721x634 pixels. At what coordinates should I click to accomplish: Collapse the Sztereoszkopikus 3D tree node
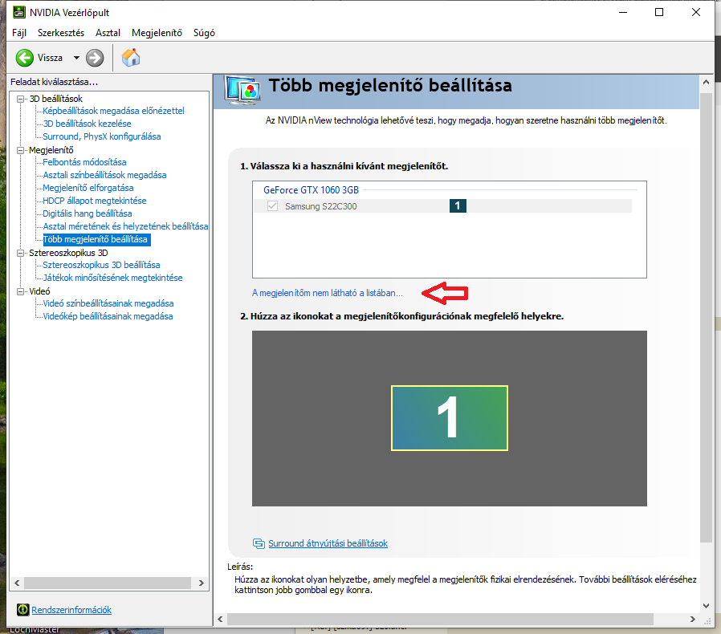[20, 253]
